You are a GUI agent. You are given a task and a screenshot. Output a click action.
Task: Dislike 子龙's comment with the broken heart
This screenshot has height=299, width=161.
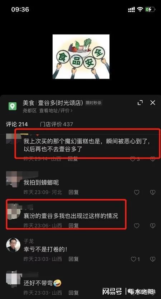click(x=153, y=259)
